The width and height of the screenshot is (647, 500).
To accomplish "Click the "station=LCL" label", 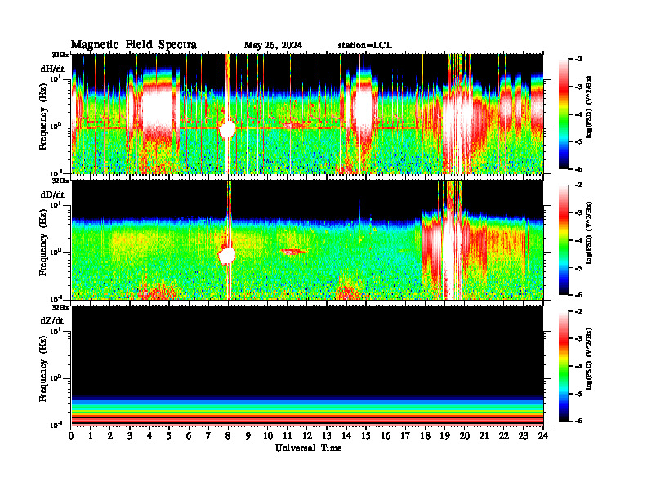I will tap(365, 46).
